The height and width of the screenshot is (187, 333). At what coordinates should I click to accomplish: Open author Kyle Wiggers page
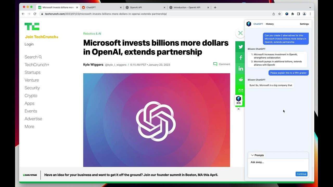pyautogui.click(x=93, y=64)
